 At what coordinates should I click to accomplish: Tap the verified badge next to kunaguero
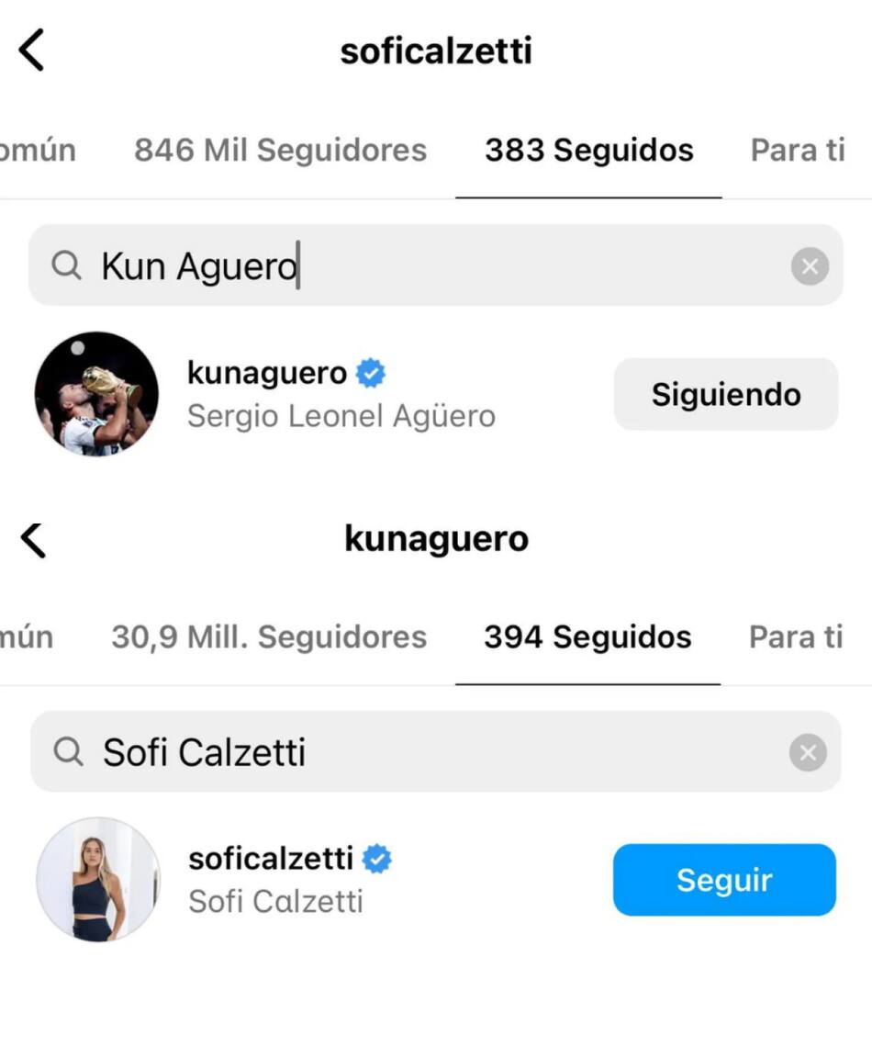[371, 374]
